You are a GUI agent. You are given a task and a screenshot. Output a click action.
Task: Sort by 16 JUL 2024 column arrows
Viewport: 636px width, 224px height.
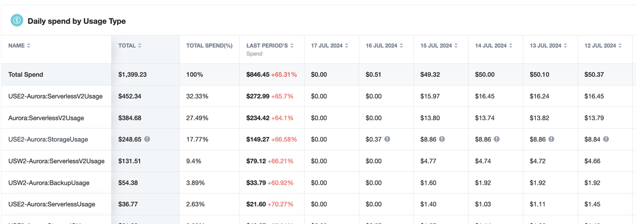point(401,46)
